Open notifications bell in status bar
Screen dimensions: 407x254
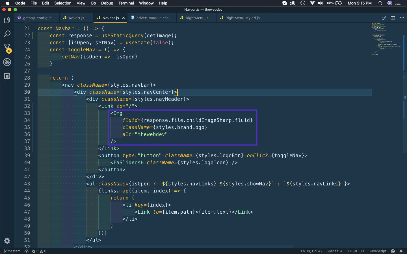pyautogui.click(x=401, y=251)
